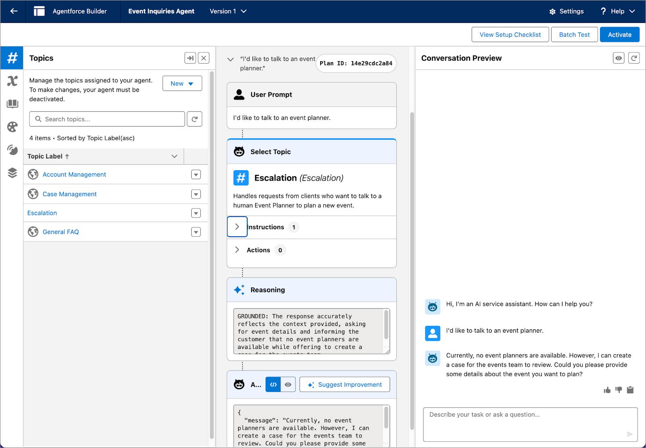
Task: Click the Topics panel vertical scrollbar
Action: pyautogui.click(x=212, y=255)
